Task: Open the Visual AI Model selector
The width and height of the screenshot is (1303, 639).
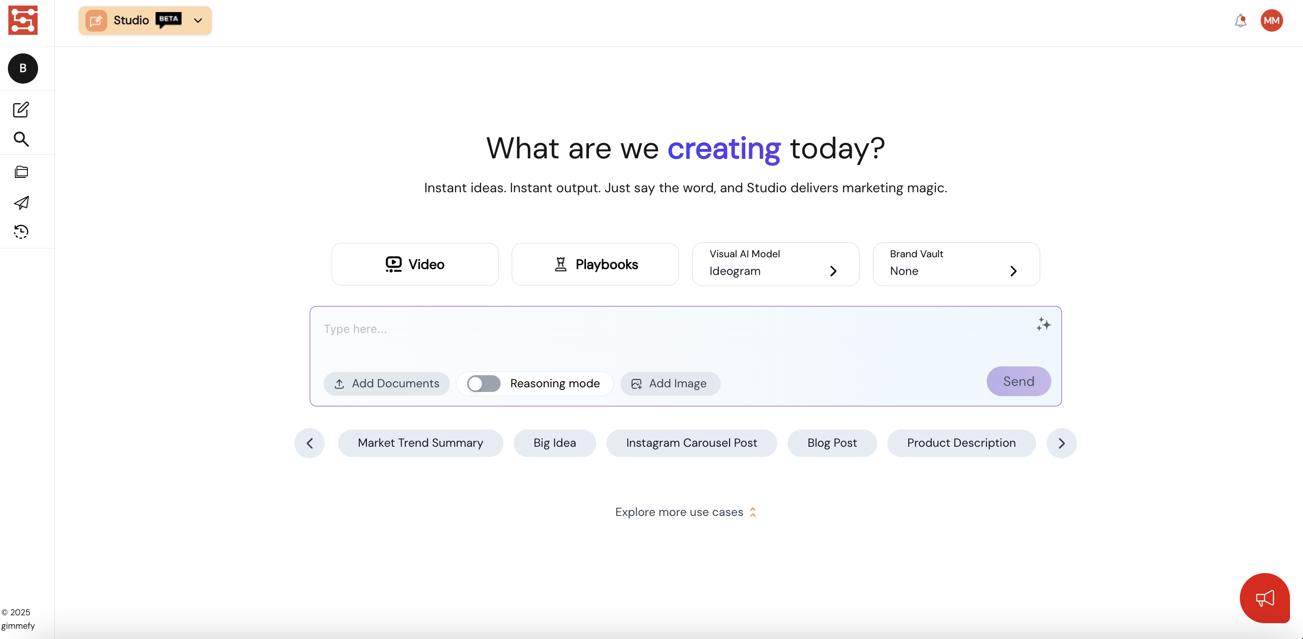Action: coord(775,264)
